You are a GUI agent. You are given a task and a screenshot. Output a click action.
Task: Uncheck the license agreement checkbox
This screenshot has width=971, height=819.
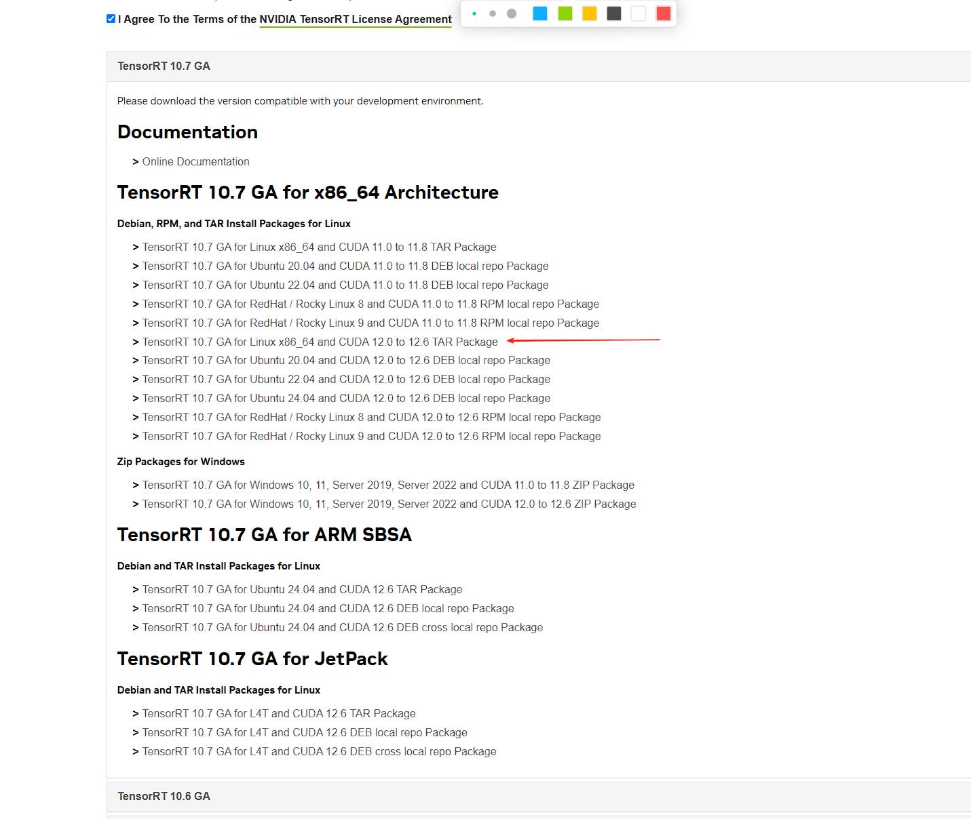tap(111, 19)
